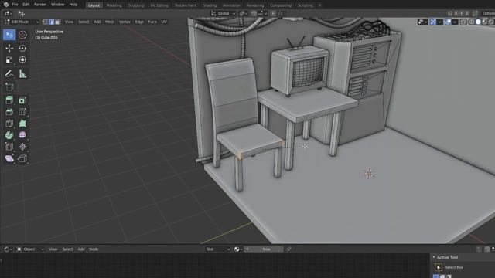Open the browse material icon dropdown
The image size is (495, 278).
pyautogui.click(x=238, y=249)
